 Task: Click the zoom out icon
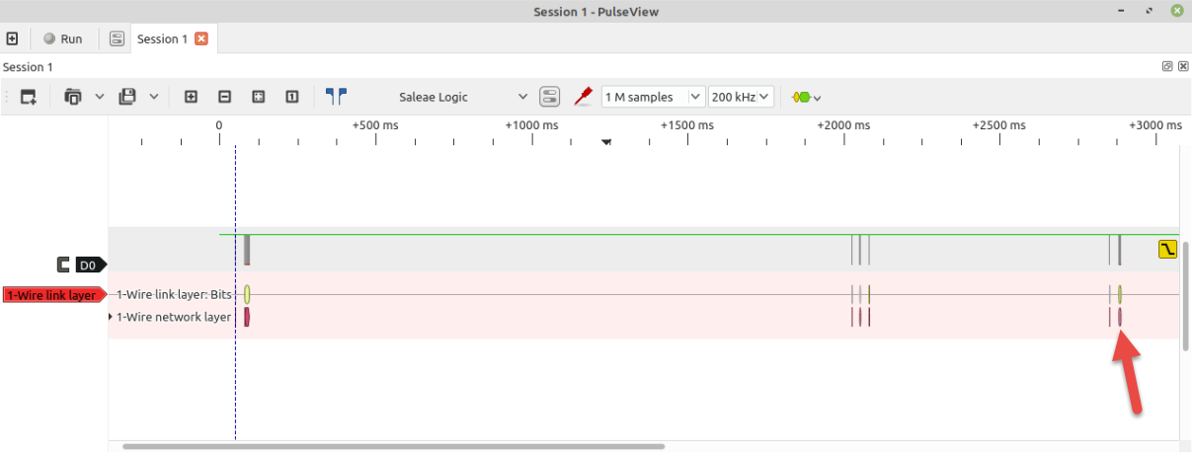[x=224, y=97]
